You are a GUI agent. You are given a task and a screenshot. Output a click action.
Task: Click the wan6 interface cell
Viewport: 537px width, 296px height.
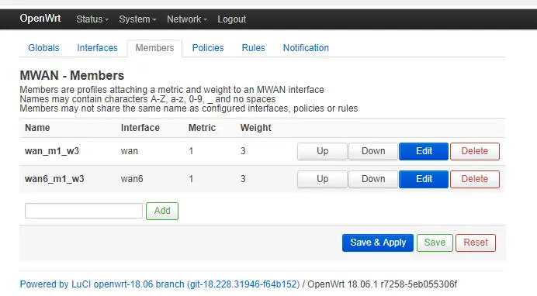tap(132, 179)
